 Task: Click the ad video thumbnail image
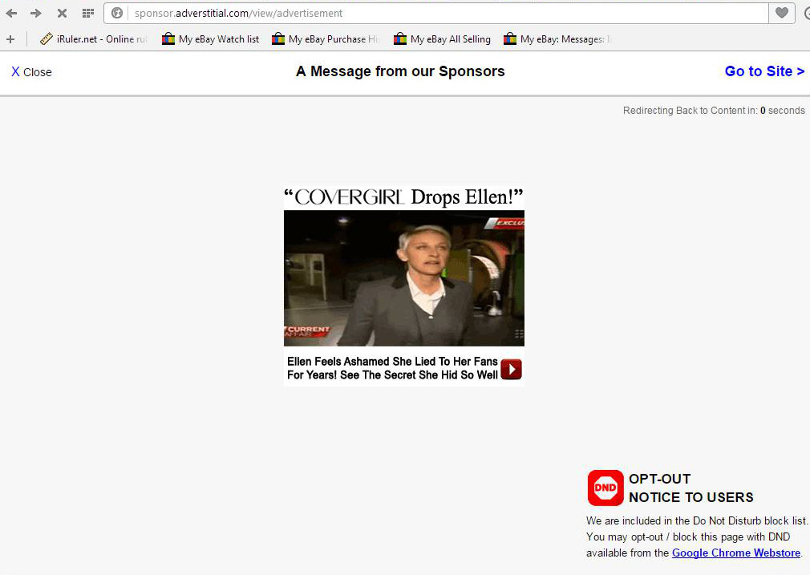point(404,278)
